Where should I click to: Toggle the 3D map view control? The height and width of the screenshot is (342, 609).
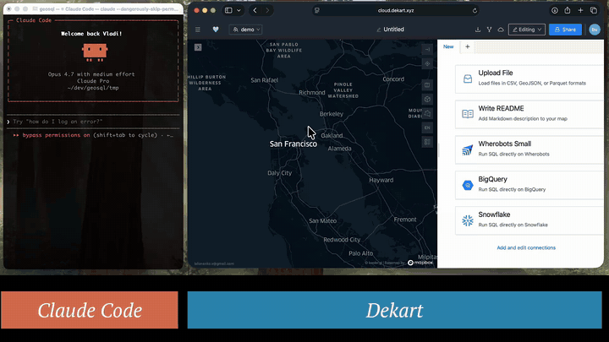point(427,100)
